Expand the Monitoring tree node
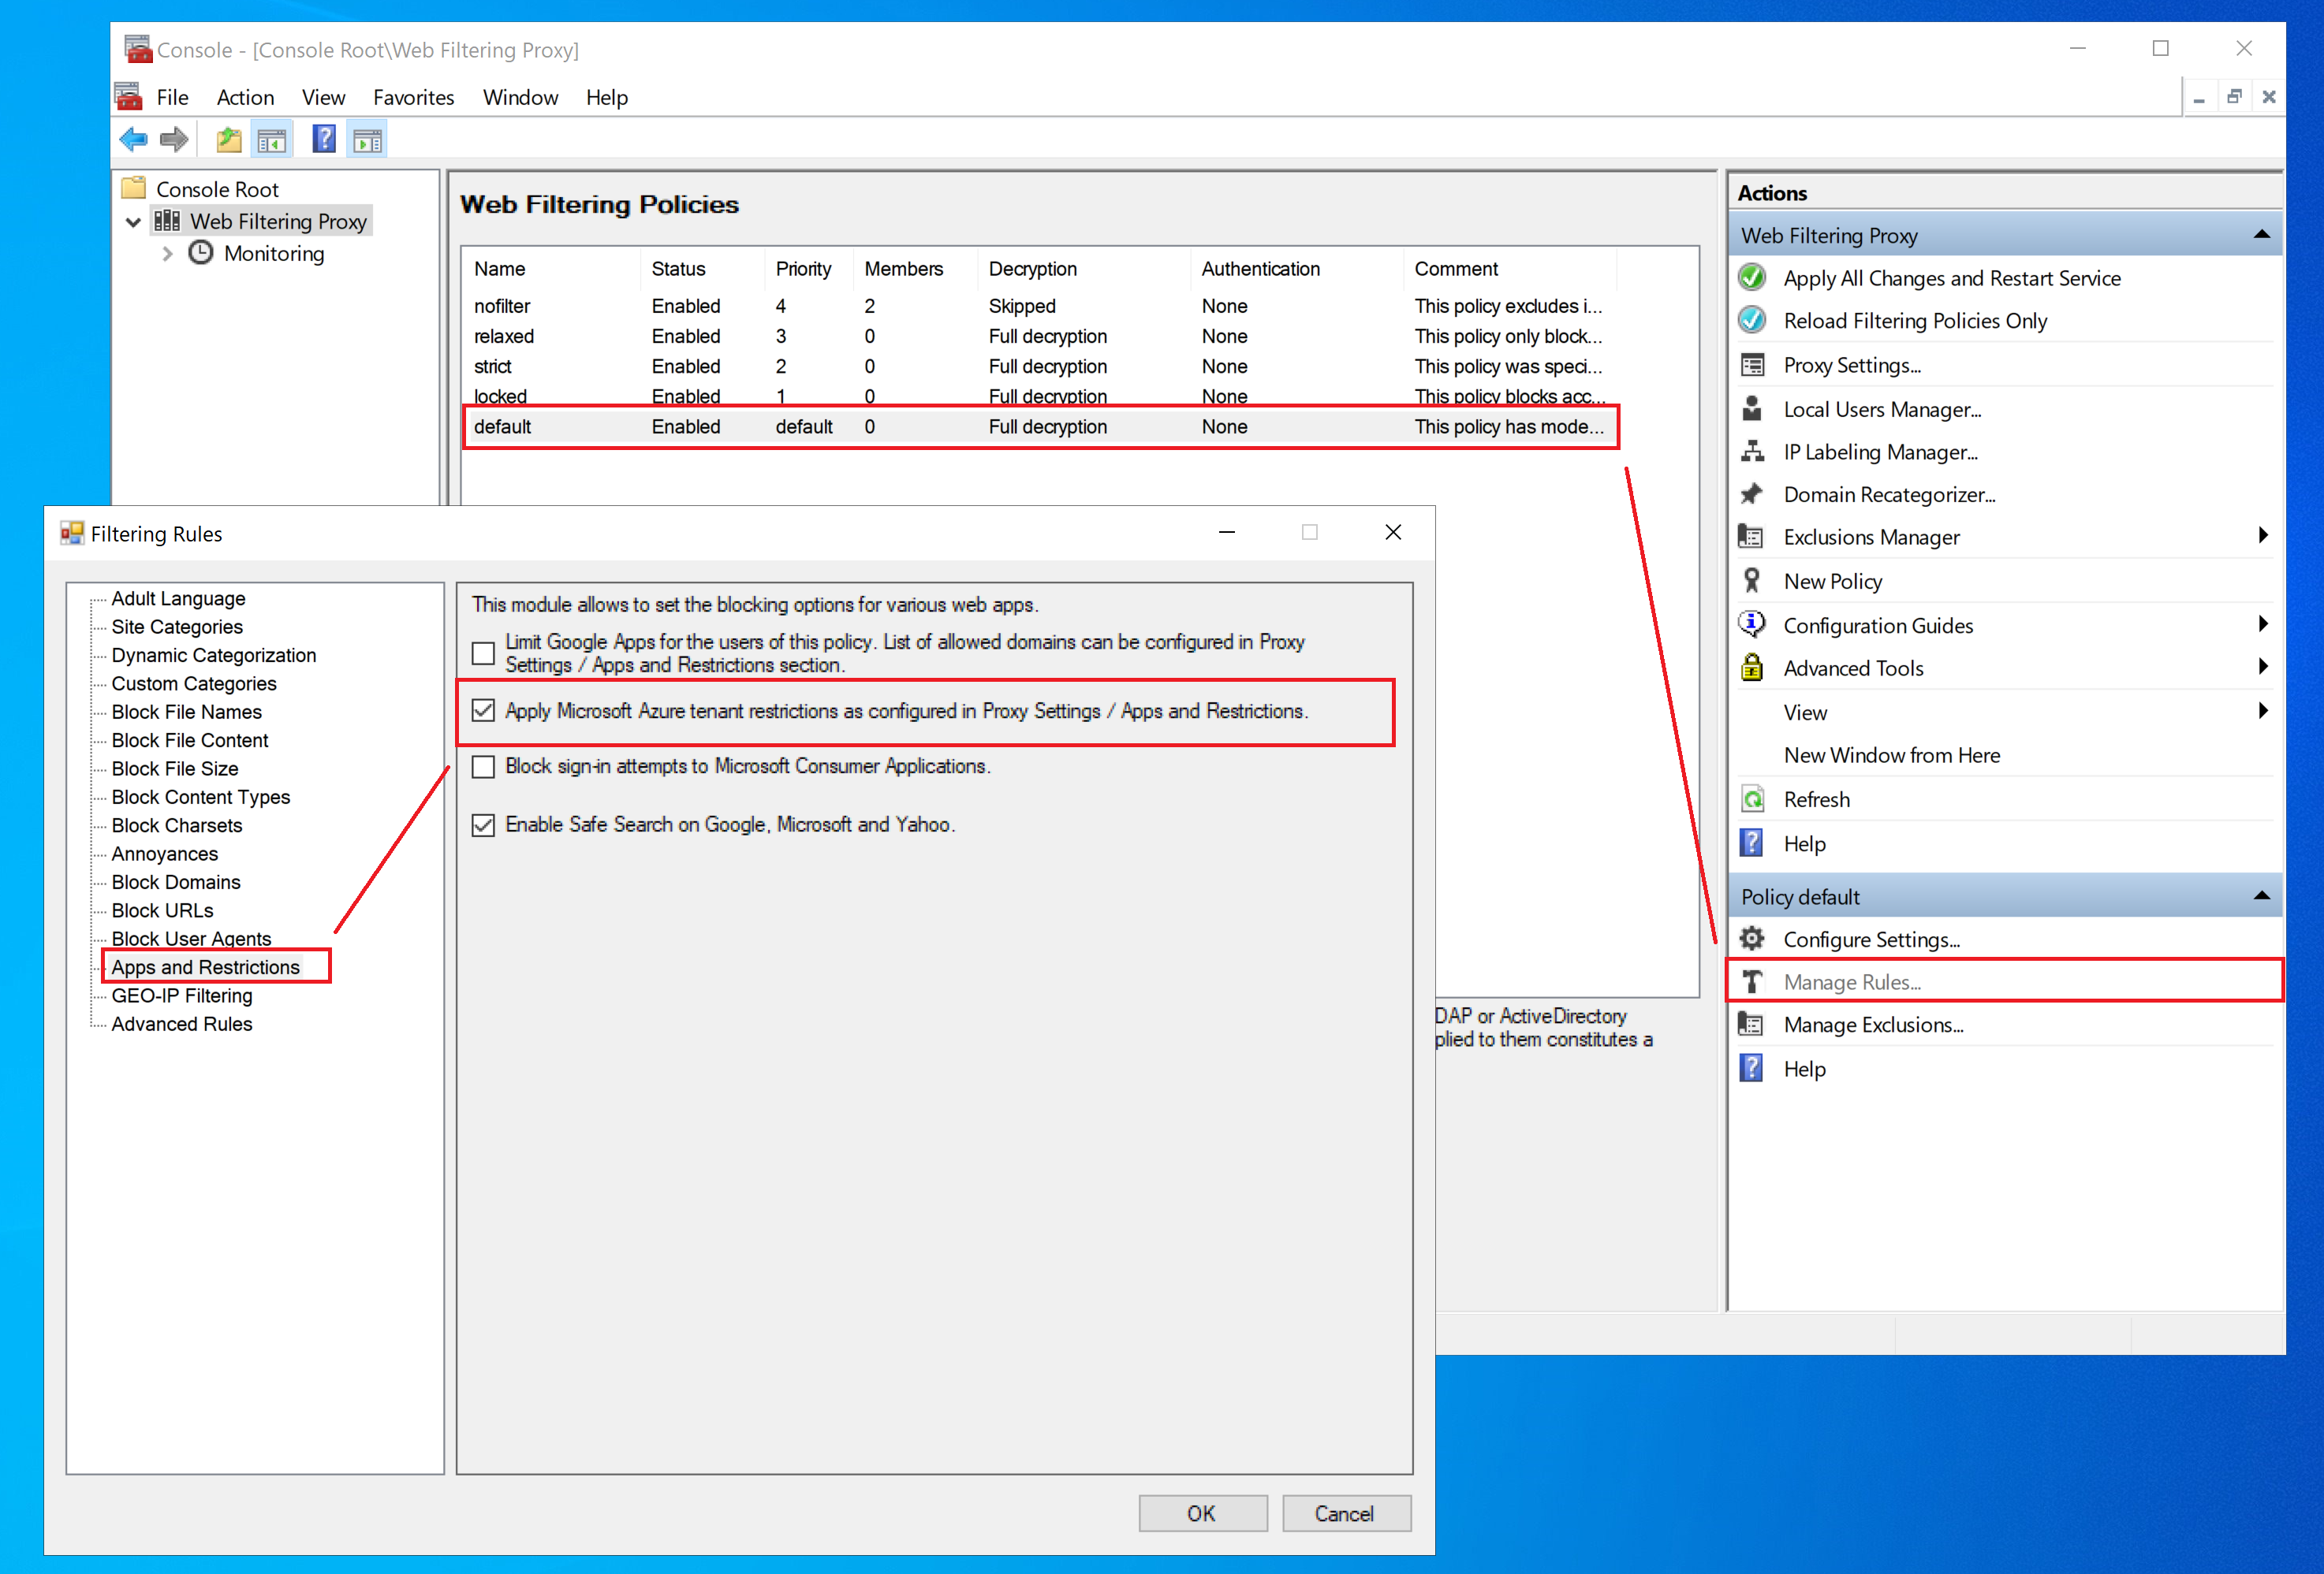Image resolution: width=2324 pixels, height=1574 pixels. tap(167, 254)
